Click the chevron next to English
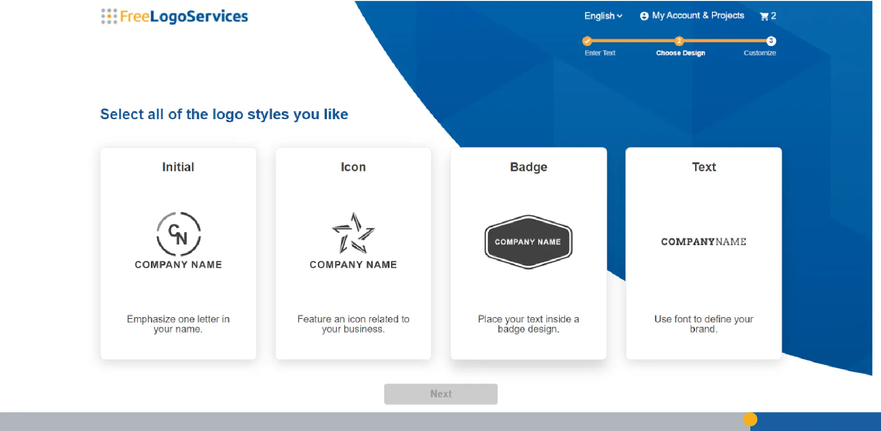881x431 pixels. (620, 16)
